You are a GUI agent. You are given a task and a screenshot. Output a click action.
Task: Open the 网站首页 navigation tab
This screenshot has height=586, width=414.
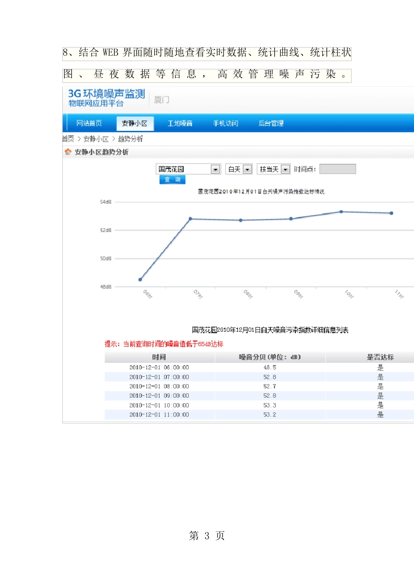89,123
